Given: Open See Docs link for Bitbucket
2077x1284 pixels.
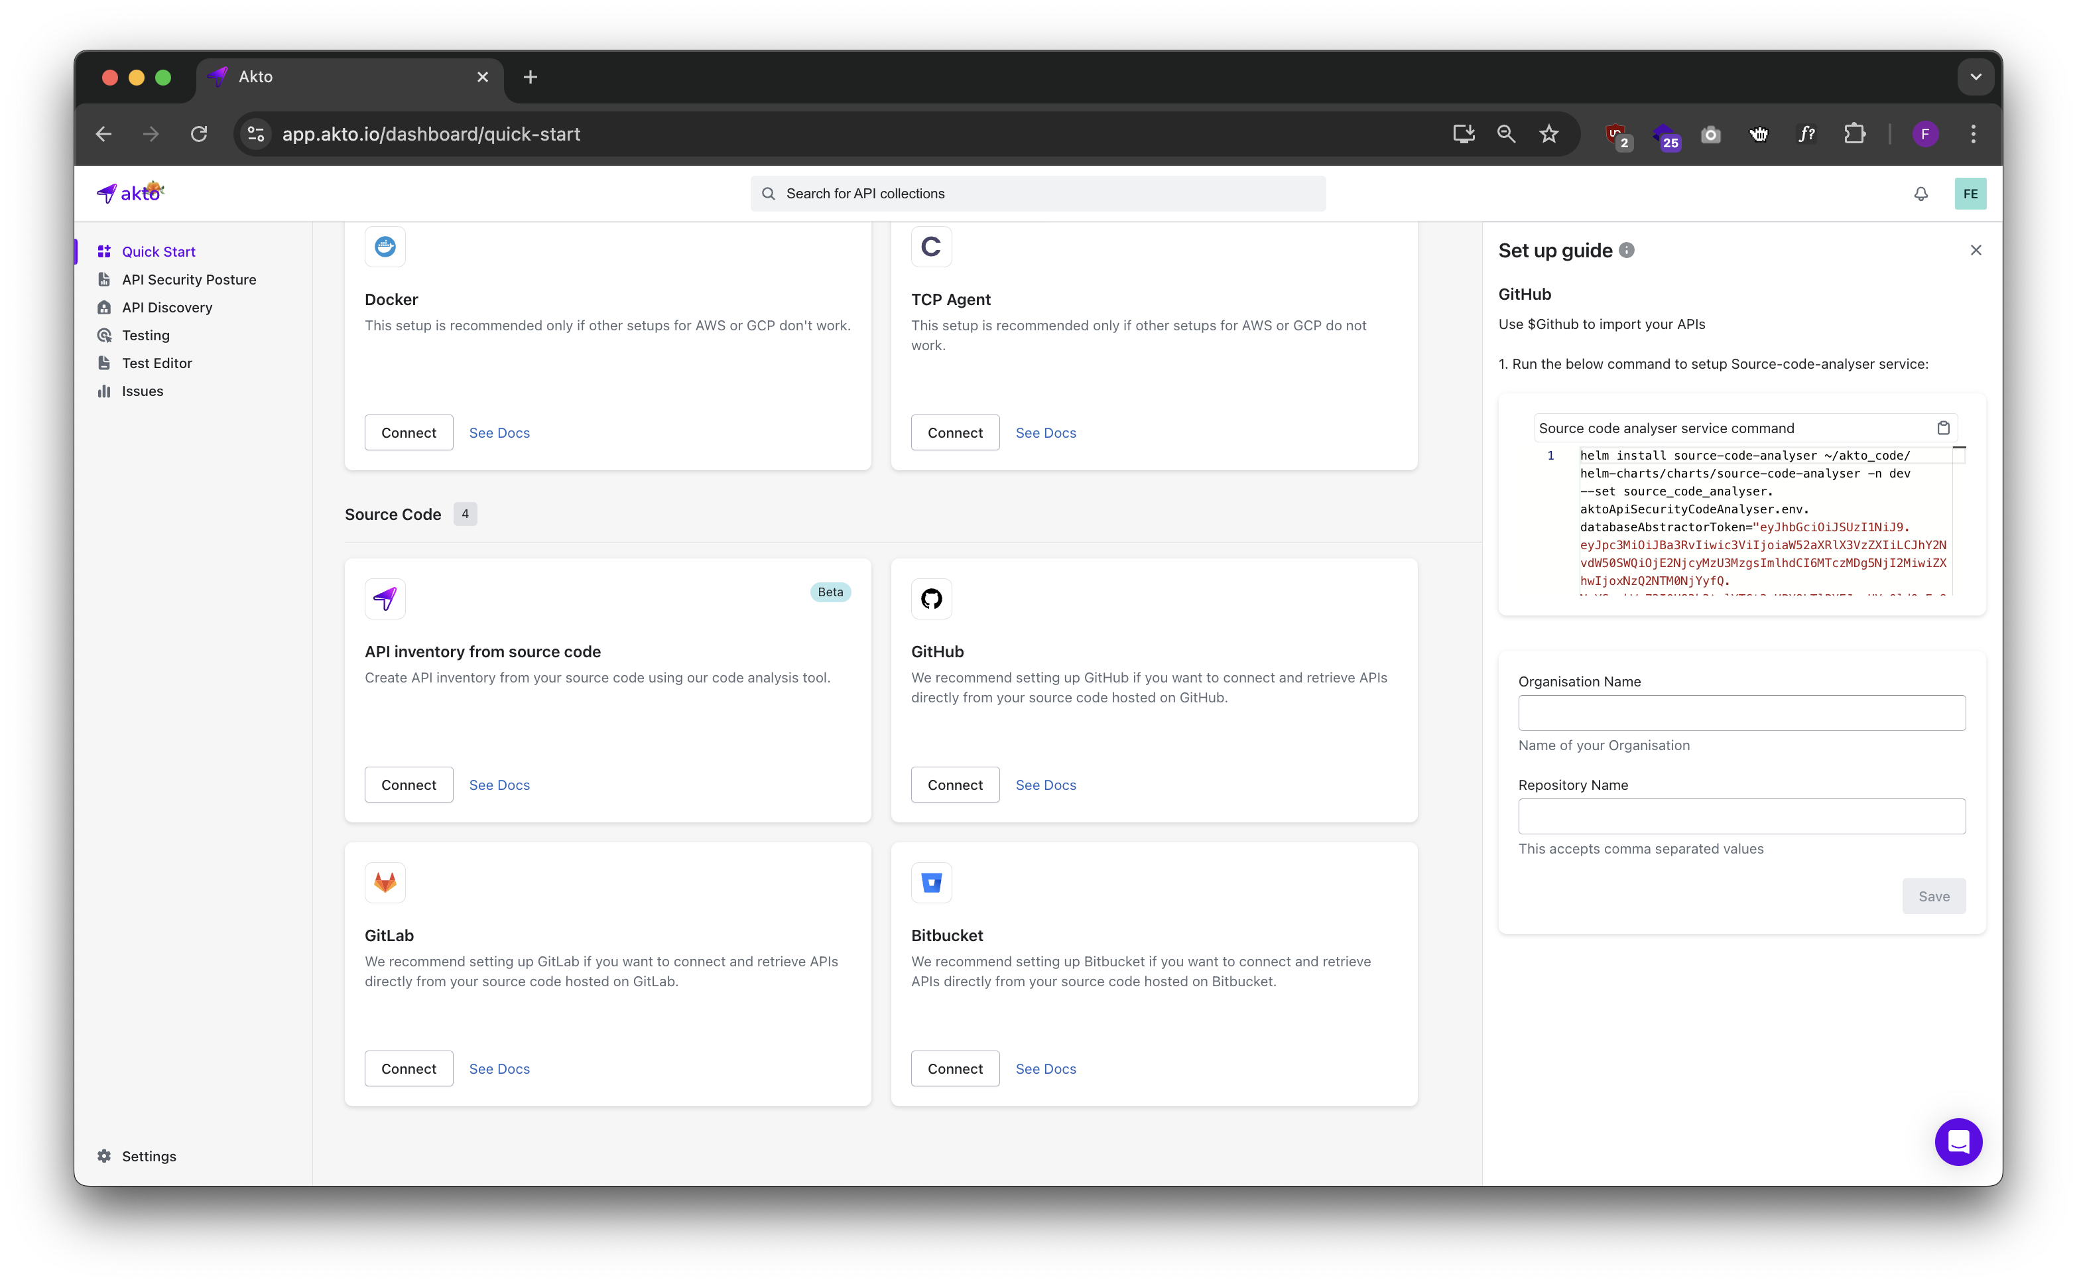Looking at the screenshot, I should [1045, 1068].
